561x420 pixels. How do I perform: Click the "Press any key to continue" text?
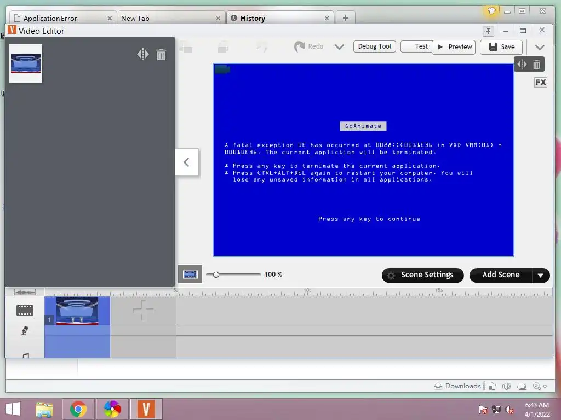(369, 219)
